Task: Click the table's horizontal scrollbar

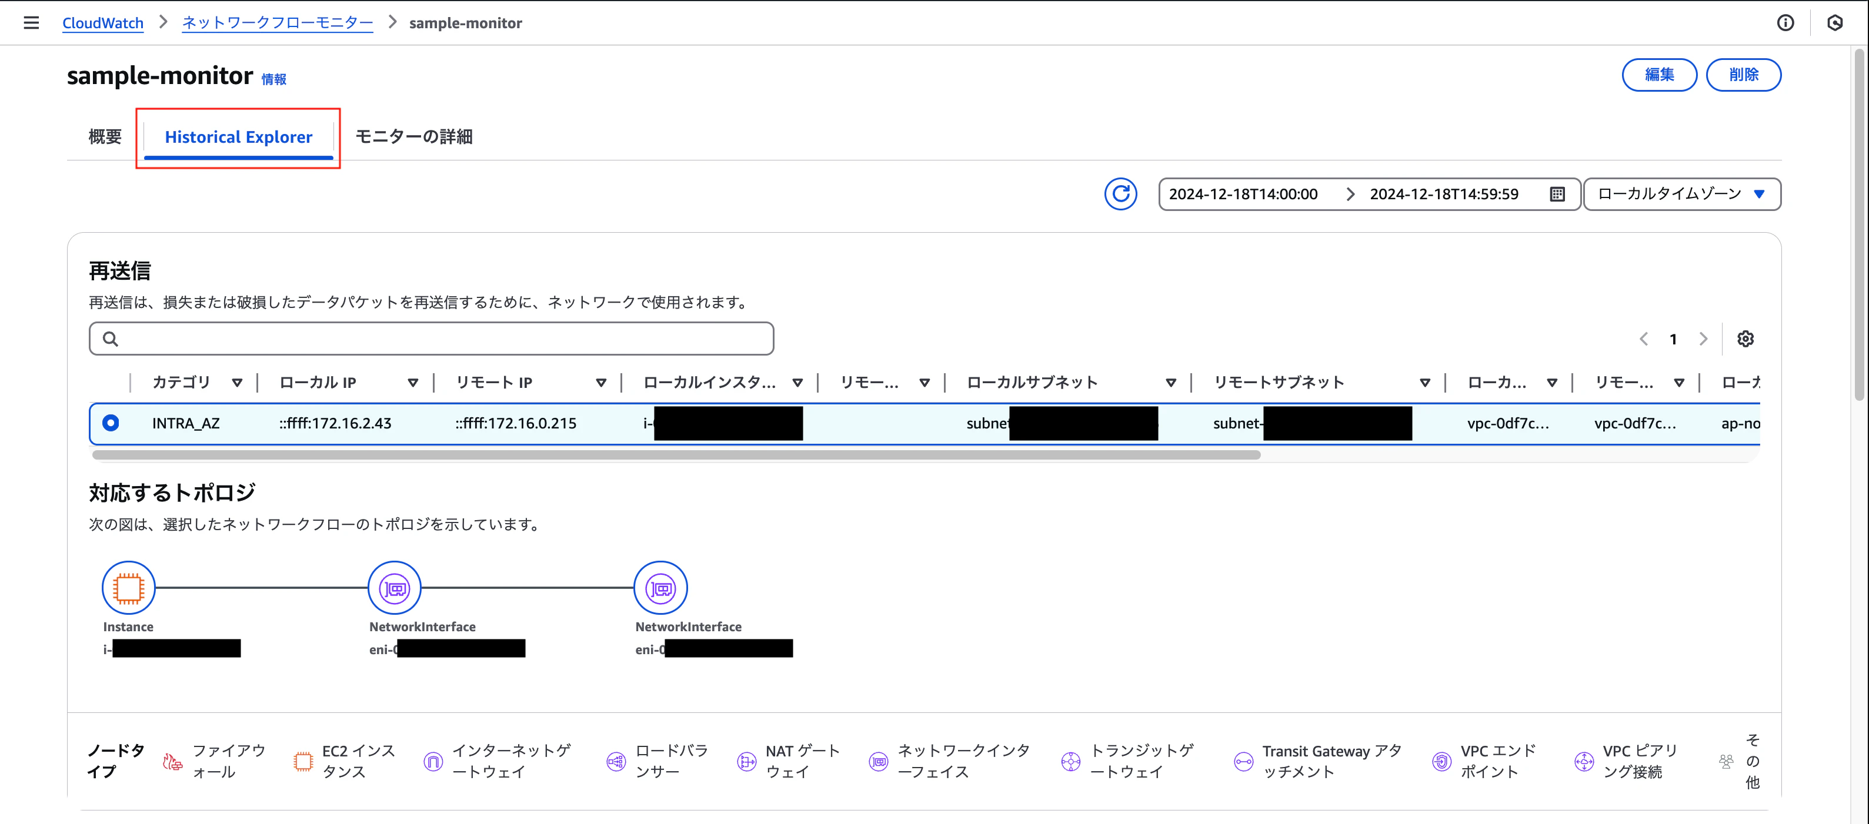Action: tap(676, 455)
